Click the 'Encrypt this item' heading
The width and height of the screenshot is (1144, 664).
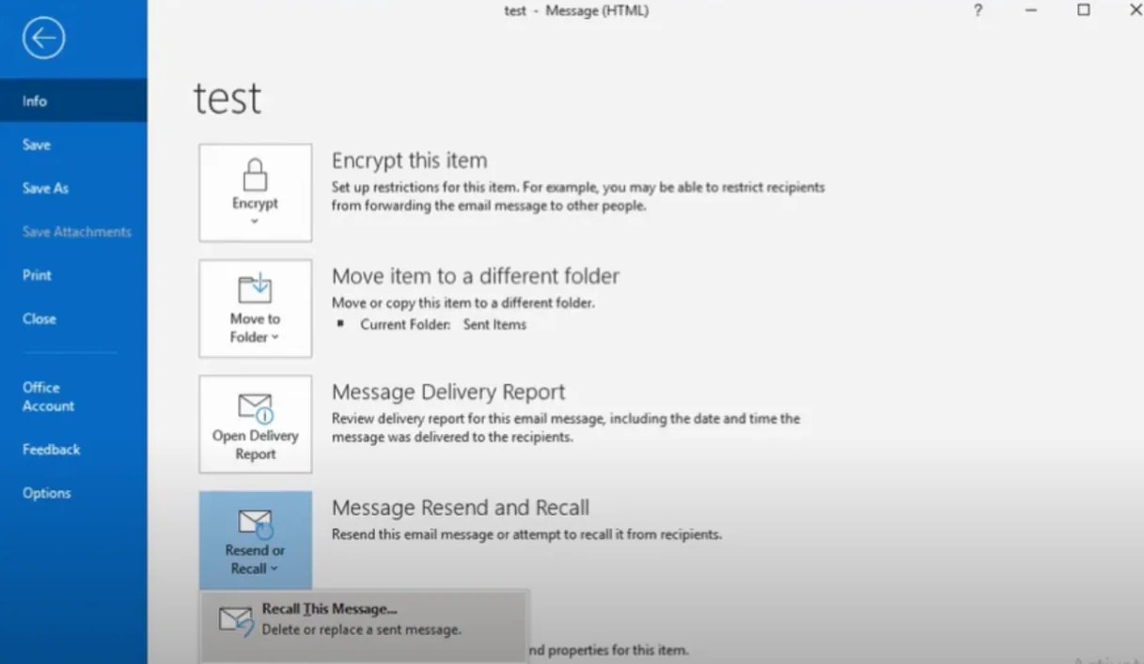point(409,161)
